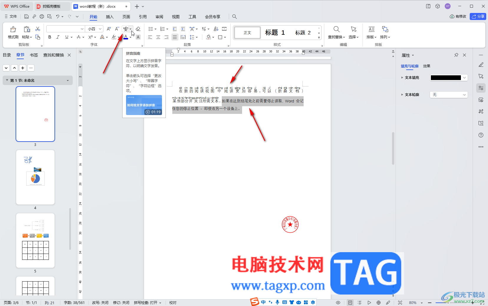The image size is (488, 306).
Task: Close the Properties panel
Action: point(464,55)
